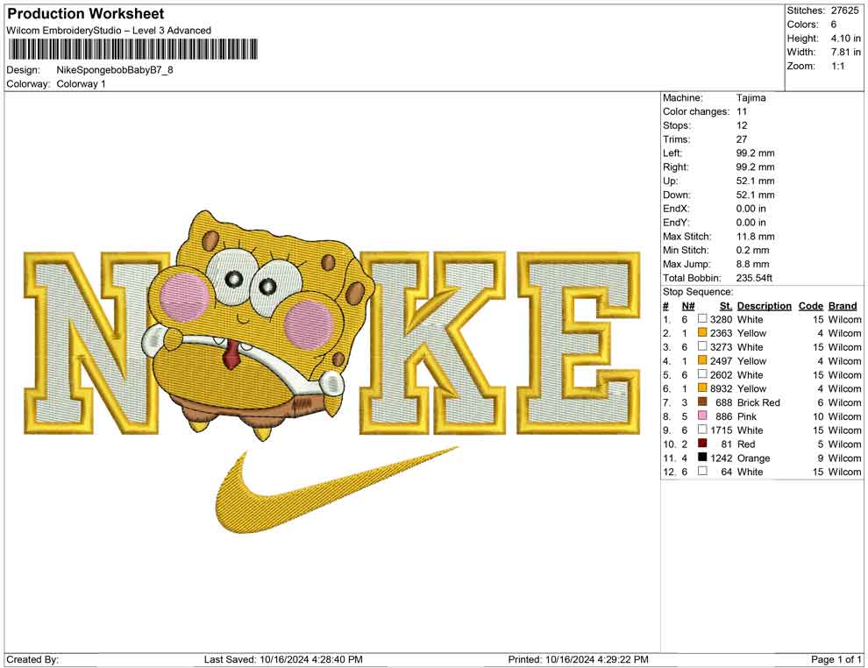Click the white swatch in stop 5 (2602)
868x668 pixels.
[702, 374]
